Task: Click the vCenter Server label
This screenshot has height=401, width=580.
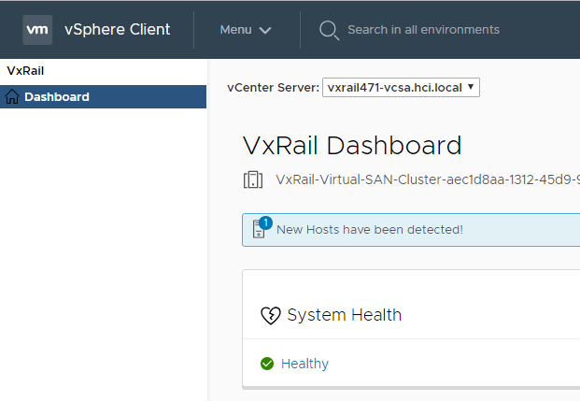Action: tap(273, 87)
